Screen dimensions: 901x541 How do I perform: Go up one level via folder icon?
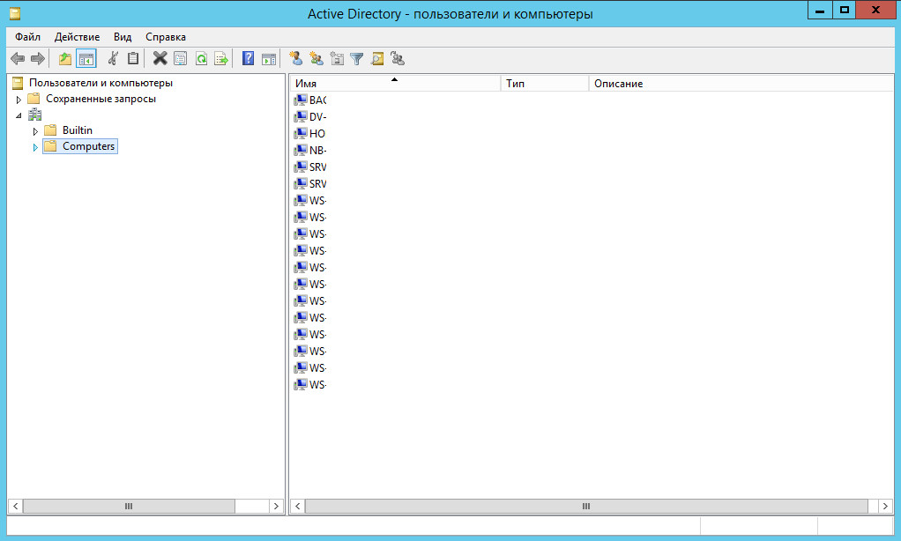tap(65, 58)
